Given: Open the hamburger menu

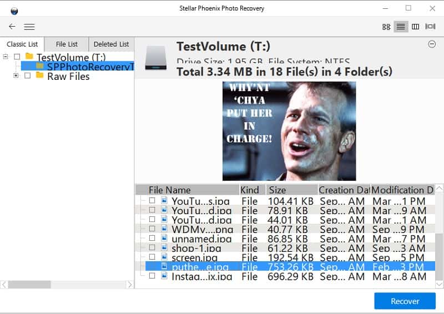Looking at the screenshot, I should tap(29, 27).
